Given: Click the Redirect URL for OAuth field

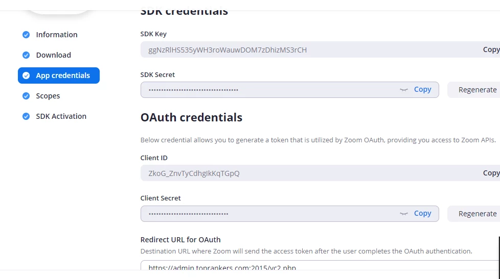Looking at the screenshot, I should (307, 267).
